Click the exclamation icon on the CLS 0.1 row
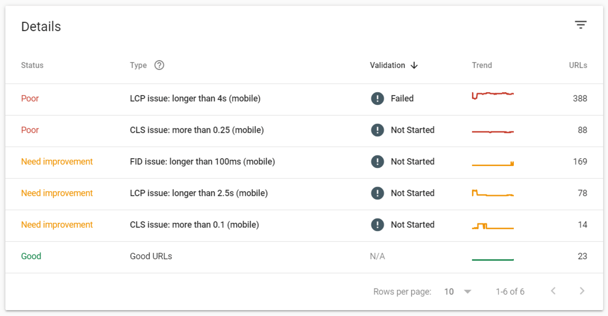 [x=377, y=224]
